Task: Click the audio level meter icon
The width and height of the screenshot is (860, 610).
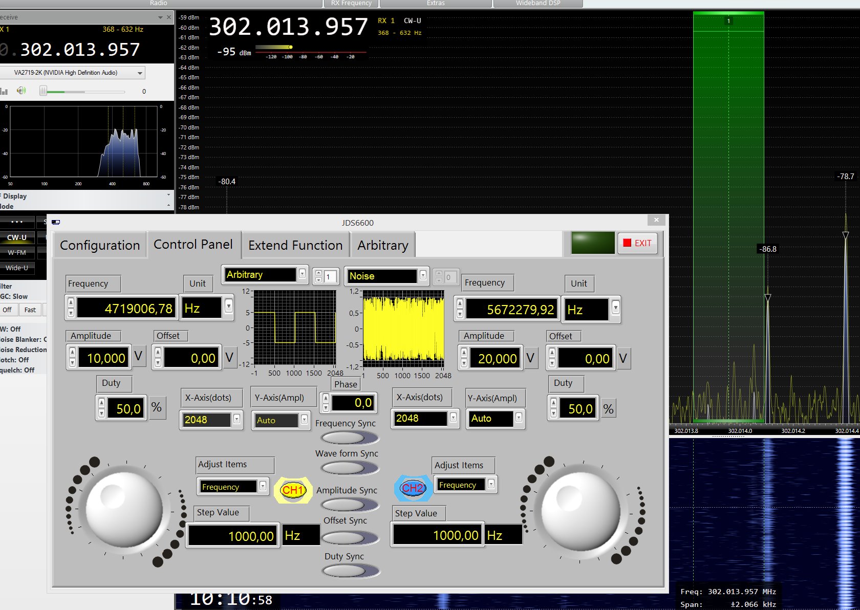Action: [x=4, y=92]
